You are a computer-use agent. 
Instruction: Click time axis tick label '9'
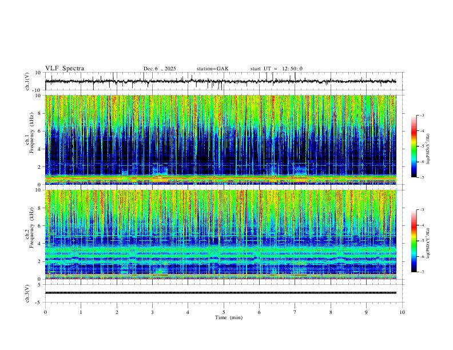366,312
